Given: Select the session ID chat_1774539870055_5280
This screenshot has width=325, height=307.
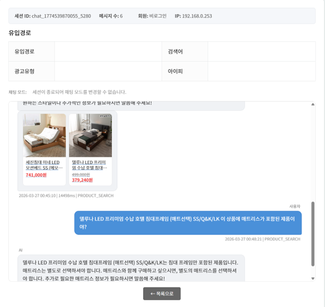Looking at the screenshot, I should click(x=61, y=16).
